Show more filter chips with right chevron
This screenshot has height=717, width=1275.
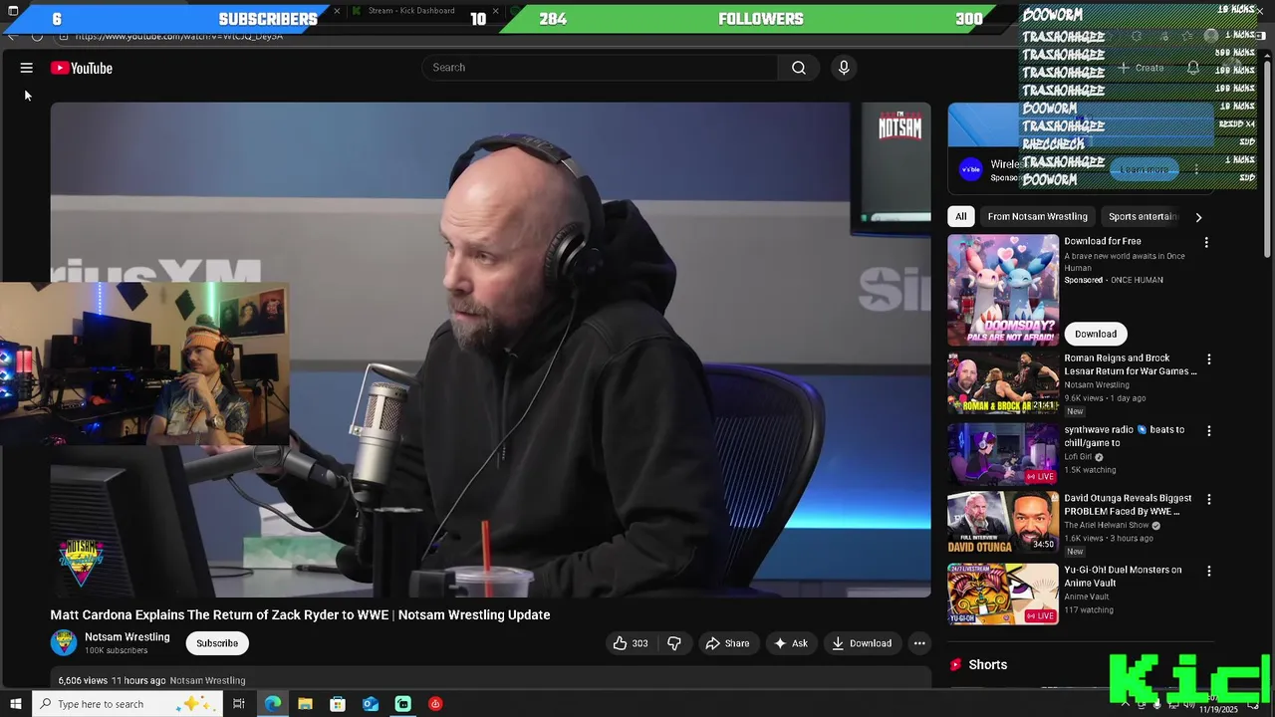coord(1198,216)
